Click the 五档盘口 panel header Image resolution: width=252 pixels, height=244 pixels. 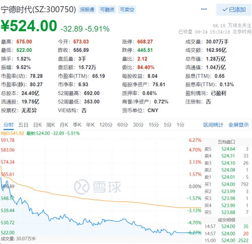pyautogui.click(x=226, y=142)
